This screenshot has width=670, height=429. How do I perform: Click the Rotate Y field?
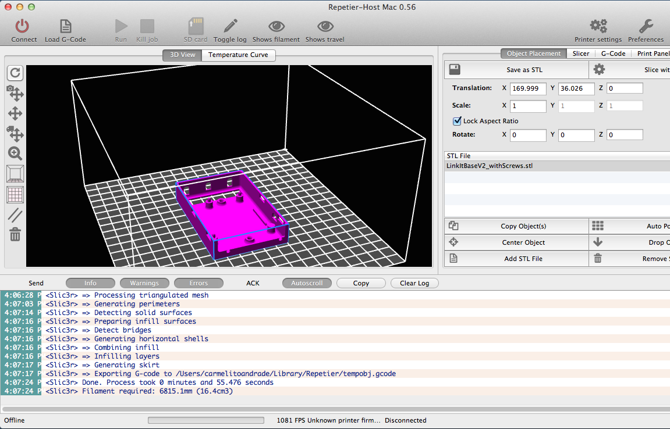click(x=576, y=135)
